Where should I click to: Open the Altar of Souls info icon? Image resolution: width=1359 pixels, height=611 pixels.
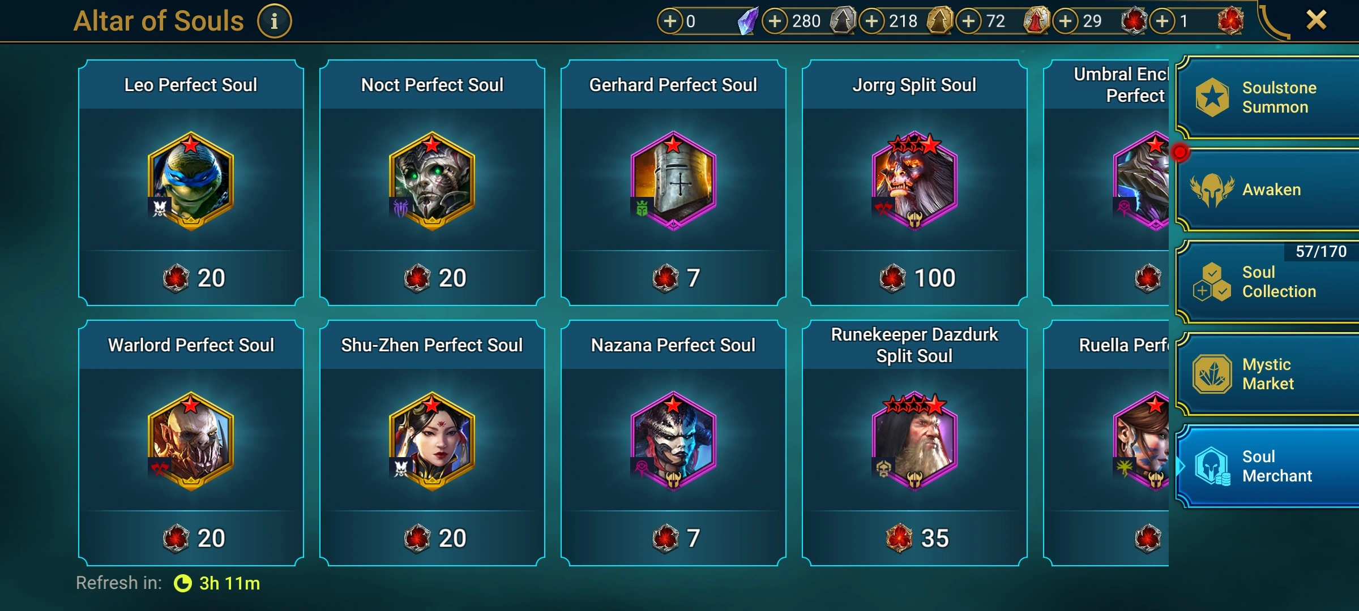[x=275, y=21]
